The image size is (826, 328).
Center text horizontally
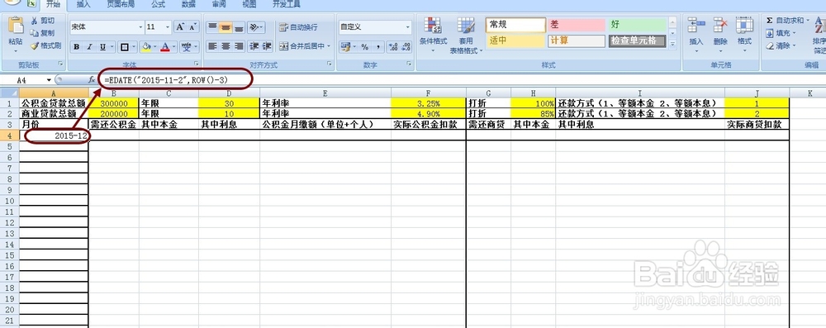pyautogui.click(x=225, y=46)
